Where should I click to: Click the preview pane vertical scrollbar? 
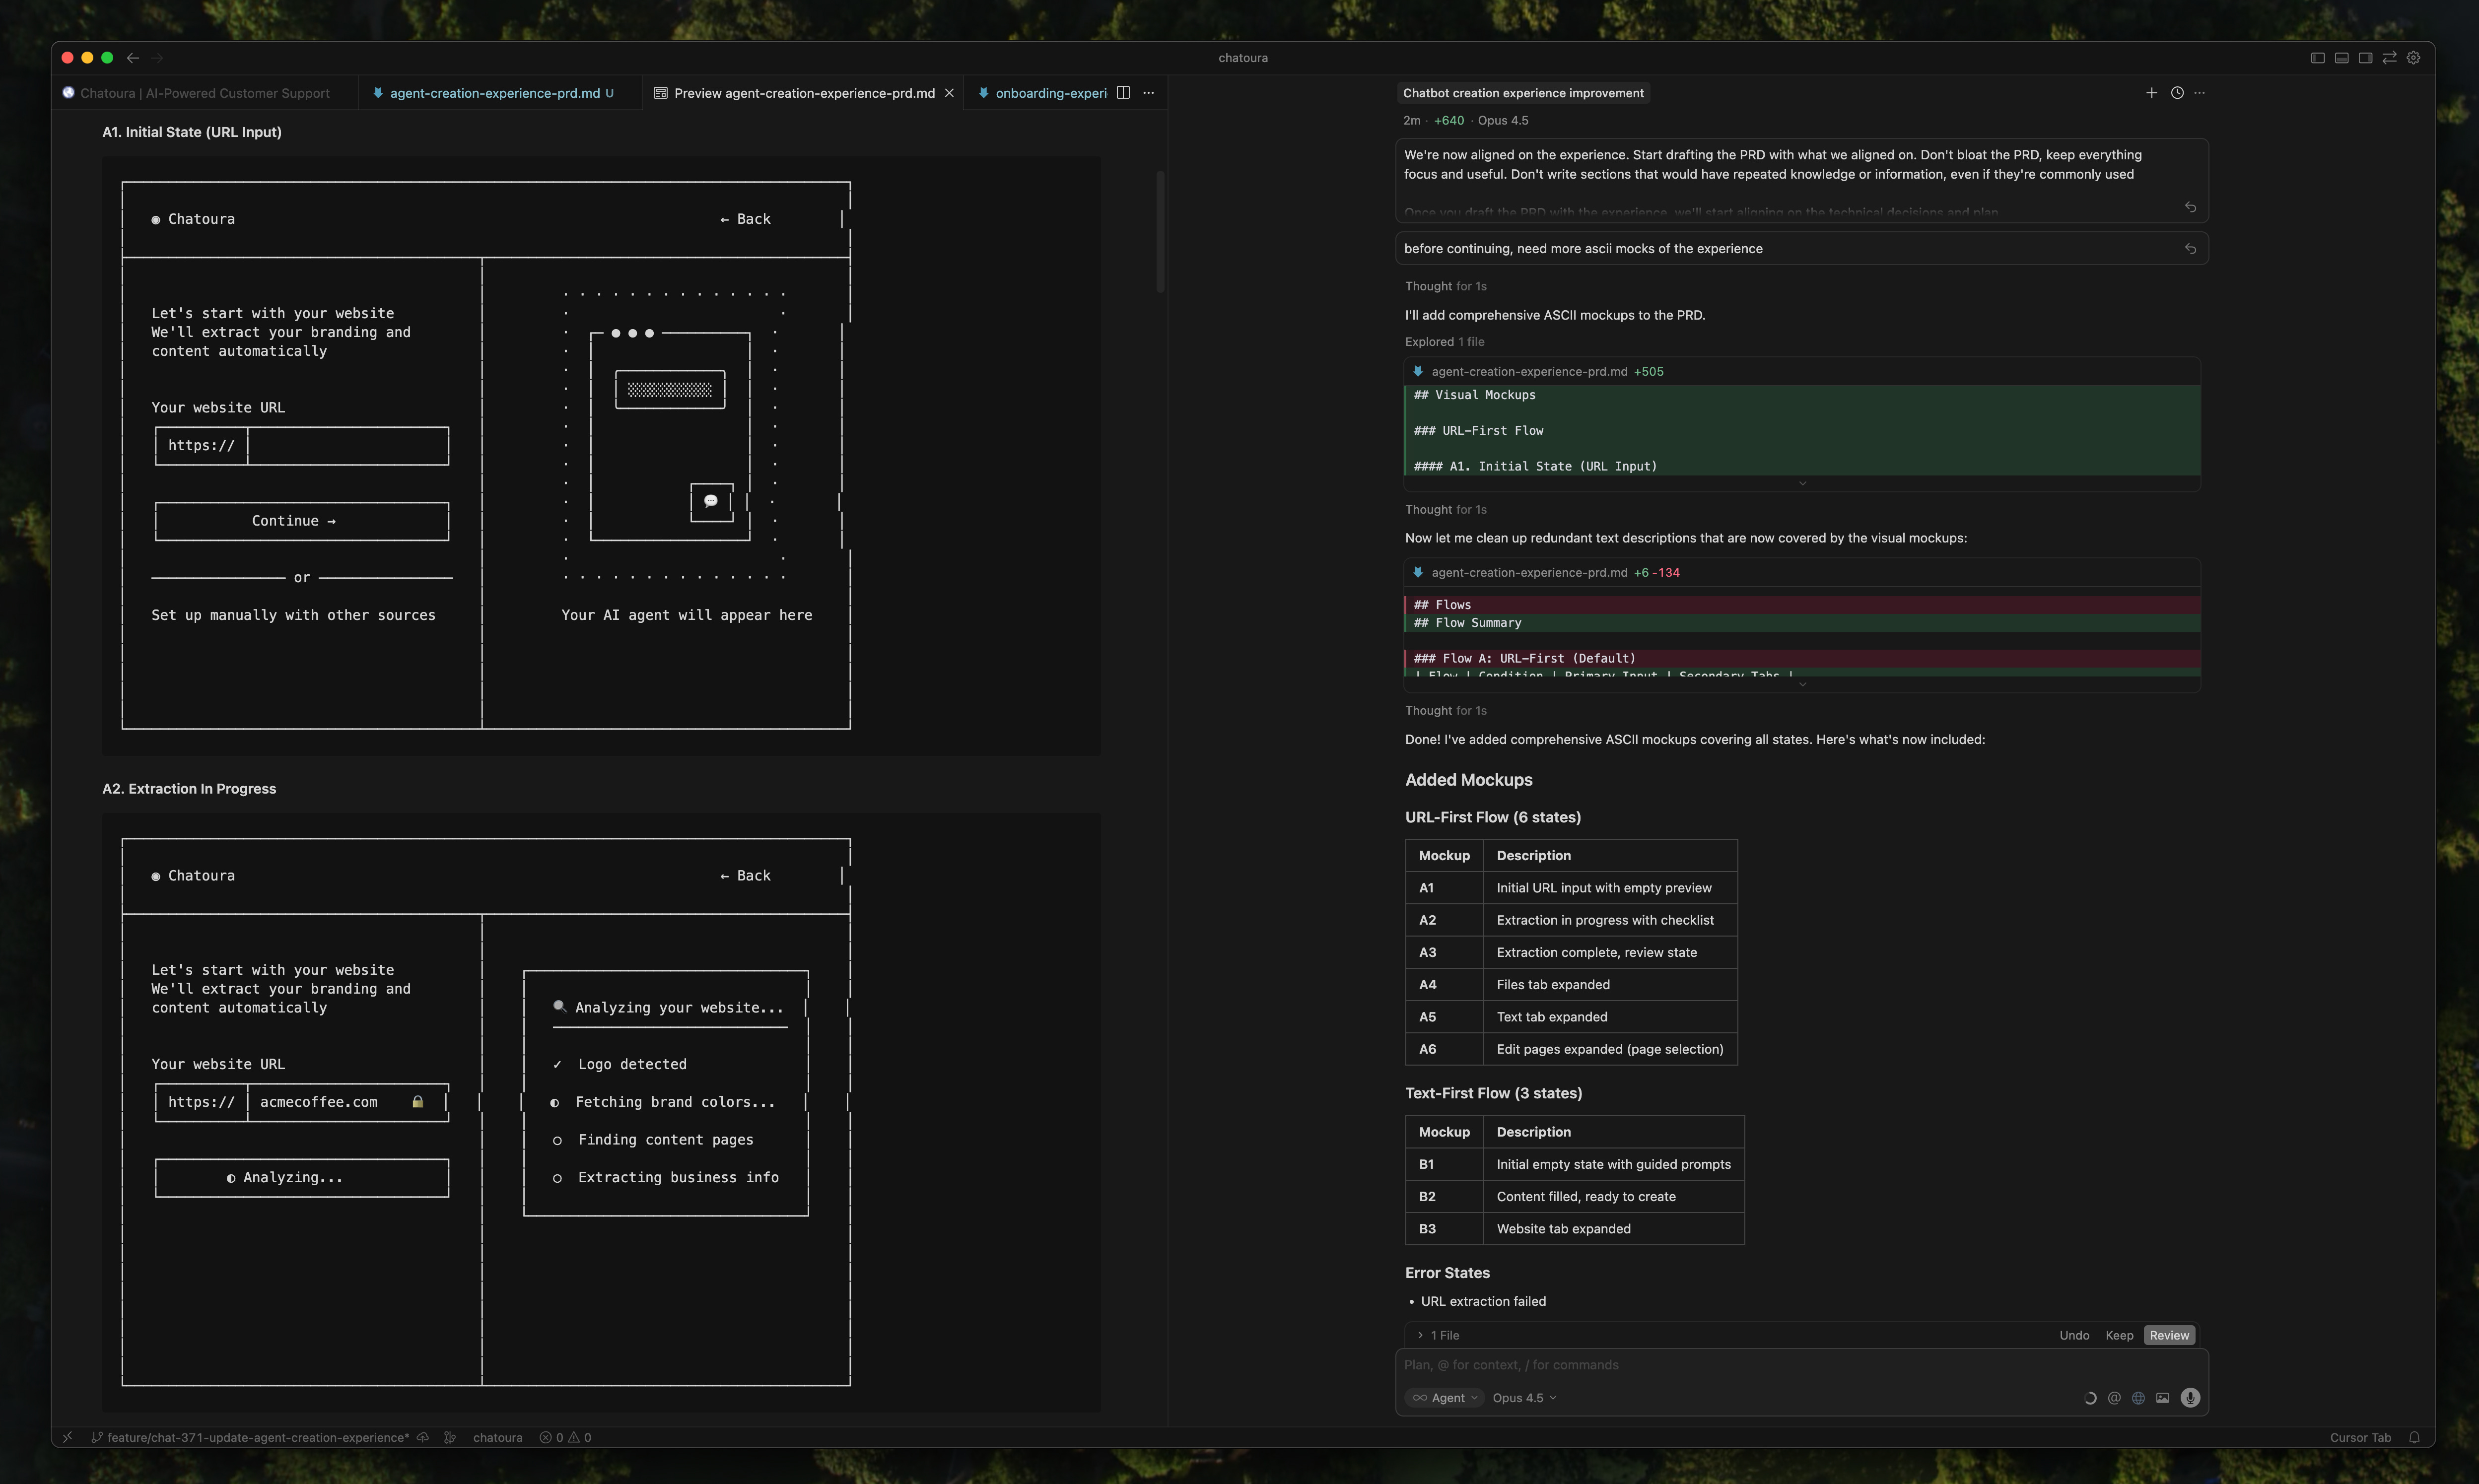(x=1160, y=232)
